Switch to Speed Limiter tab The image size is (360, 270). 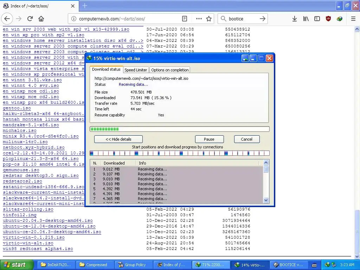[x=136, y=70]
